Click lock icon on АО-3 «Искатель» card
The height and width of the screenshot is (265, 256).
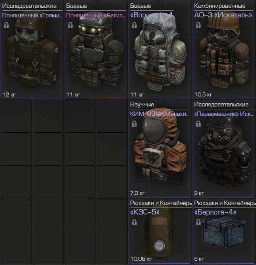[x=198, y=26]
